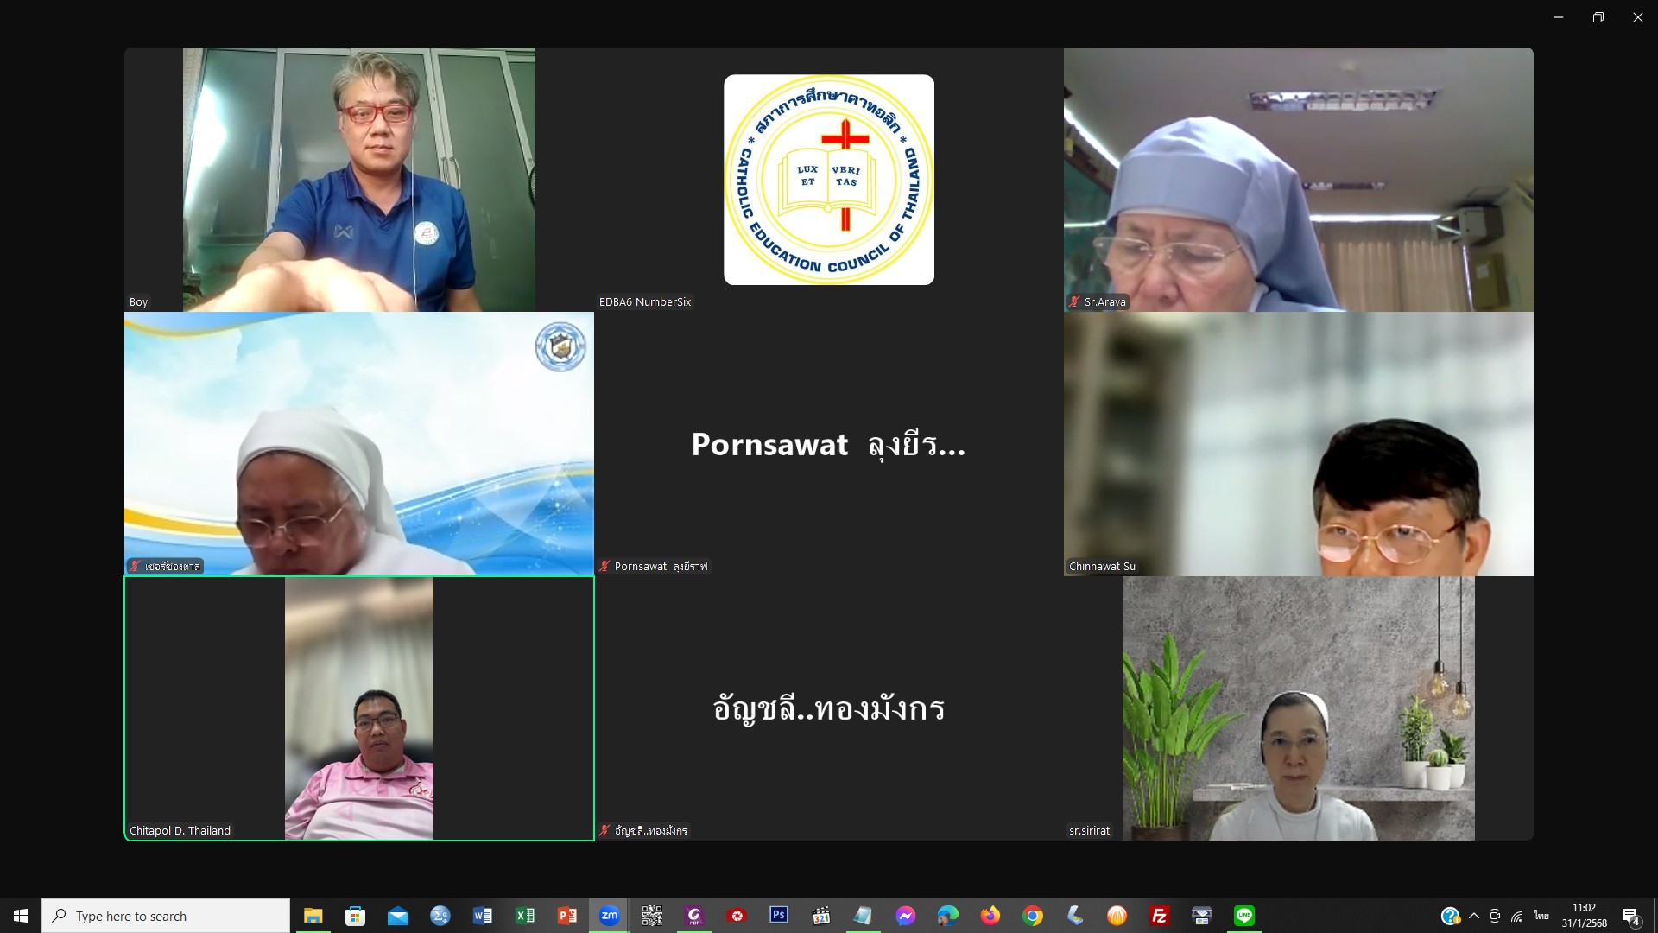Select Boy's video tile
The height and width of the screenshot is (933, 1658).
[359, 180]
